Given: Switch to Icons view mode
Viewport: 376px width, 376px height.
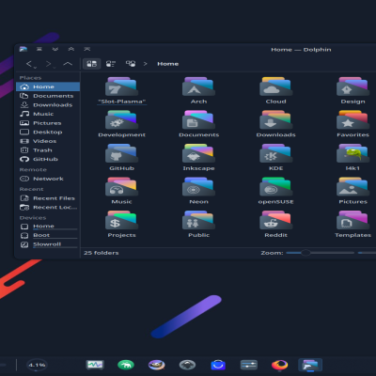Looking at the screenshot, I should coord(91,64).
